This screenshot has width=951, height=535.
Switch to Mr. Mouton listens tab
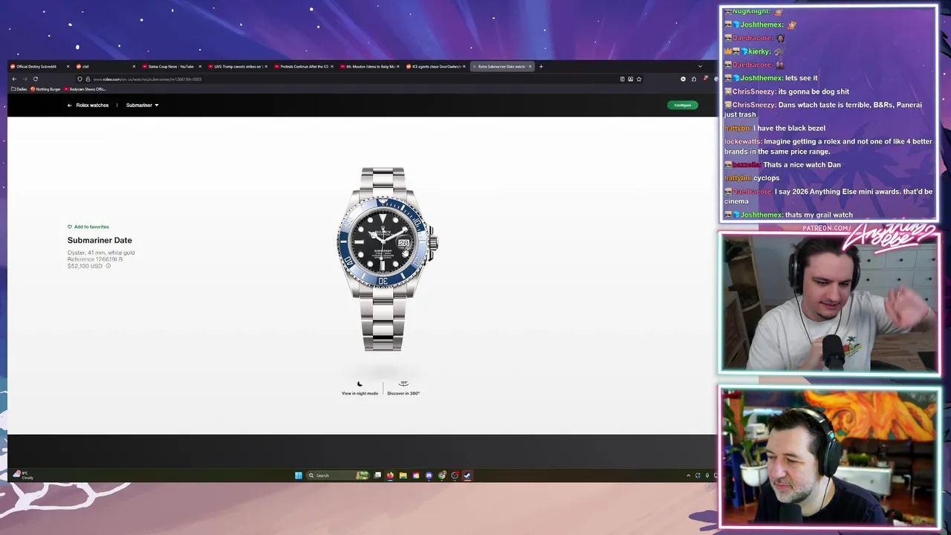369,66
